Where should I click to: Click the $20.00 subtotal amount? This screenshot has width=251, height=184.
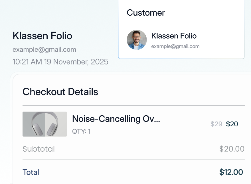click(x=232, y=149)
